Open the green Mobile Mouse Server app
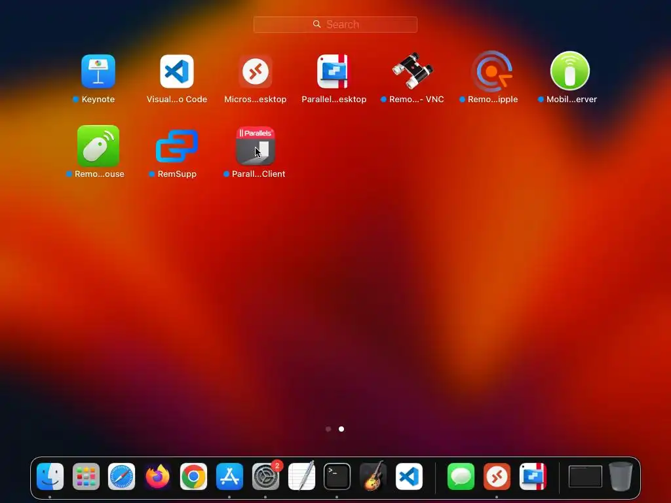The height and width of the screenshot is (503, 671). [570, 71]
